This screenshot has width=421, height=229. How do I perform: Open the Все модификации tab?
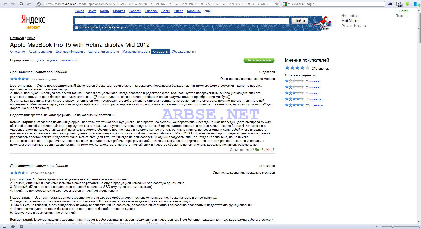tap(69, 52)
